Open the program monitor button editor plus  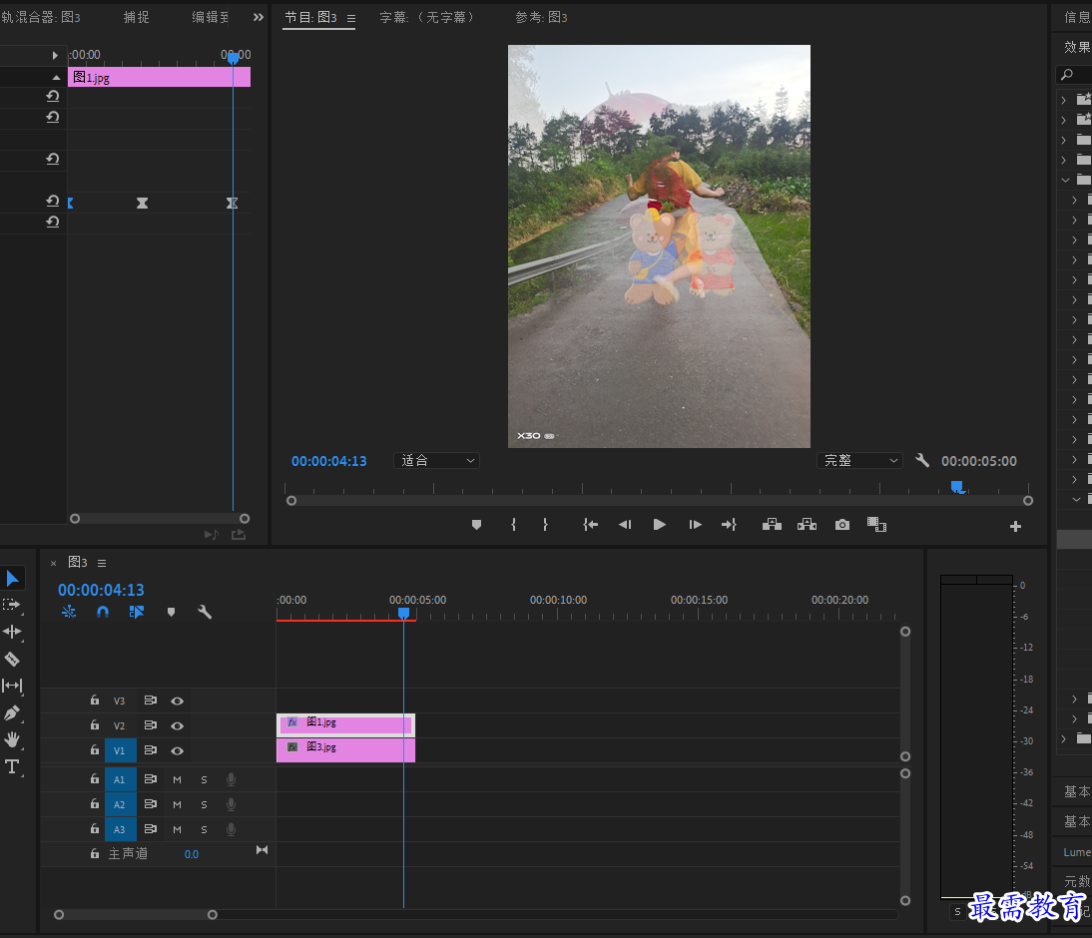click(1015, 527)
